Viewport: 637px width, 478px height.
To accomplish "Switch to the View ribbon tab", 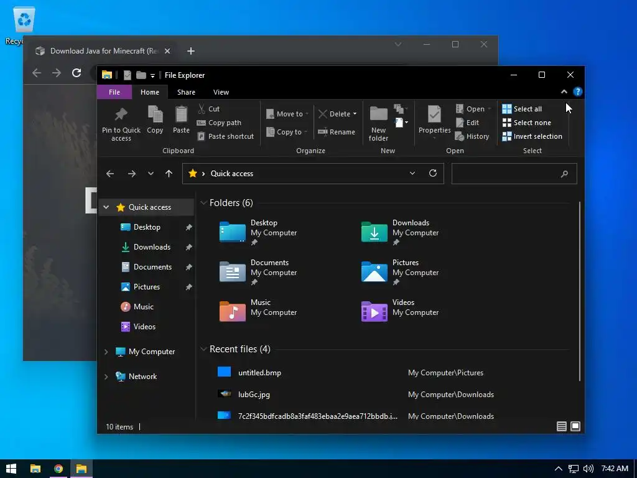I will point(221,92).
